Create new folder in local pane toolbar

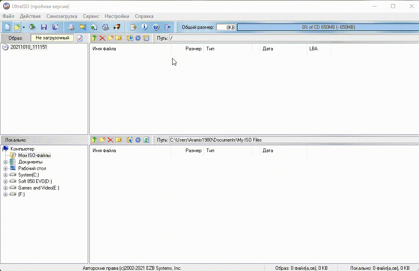click(x=102, y=140)
